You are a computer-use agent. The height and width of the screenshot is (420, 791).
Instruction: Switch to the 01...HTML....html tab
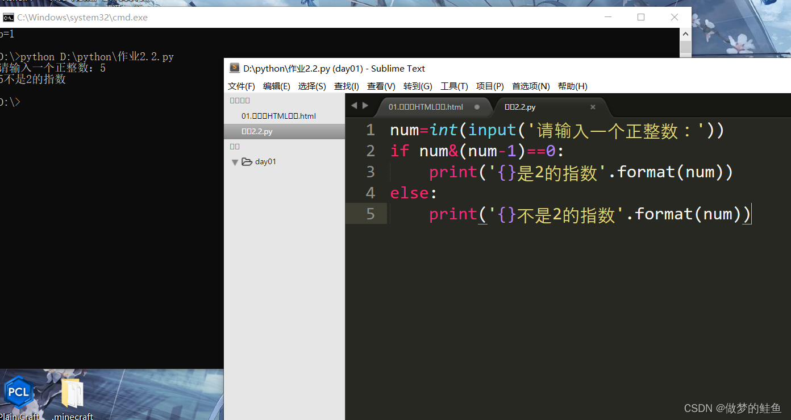pyautogui.click(x=426, y=106)
